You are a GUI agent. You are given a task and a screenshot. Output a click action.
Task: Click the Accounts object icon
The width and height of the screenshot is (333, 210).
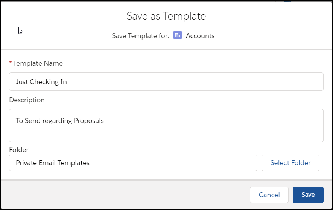(x=178, y=35)
